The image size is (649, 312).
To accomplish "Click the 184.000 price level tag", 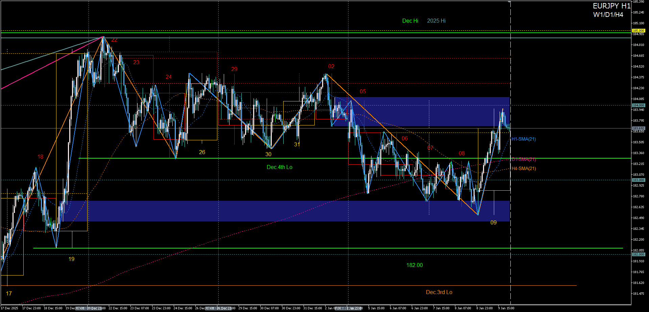I will (638, 105).
